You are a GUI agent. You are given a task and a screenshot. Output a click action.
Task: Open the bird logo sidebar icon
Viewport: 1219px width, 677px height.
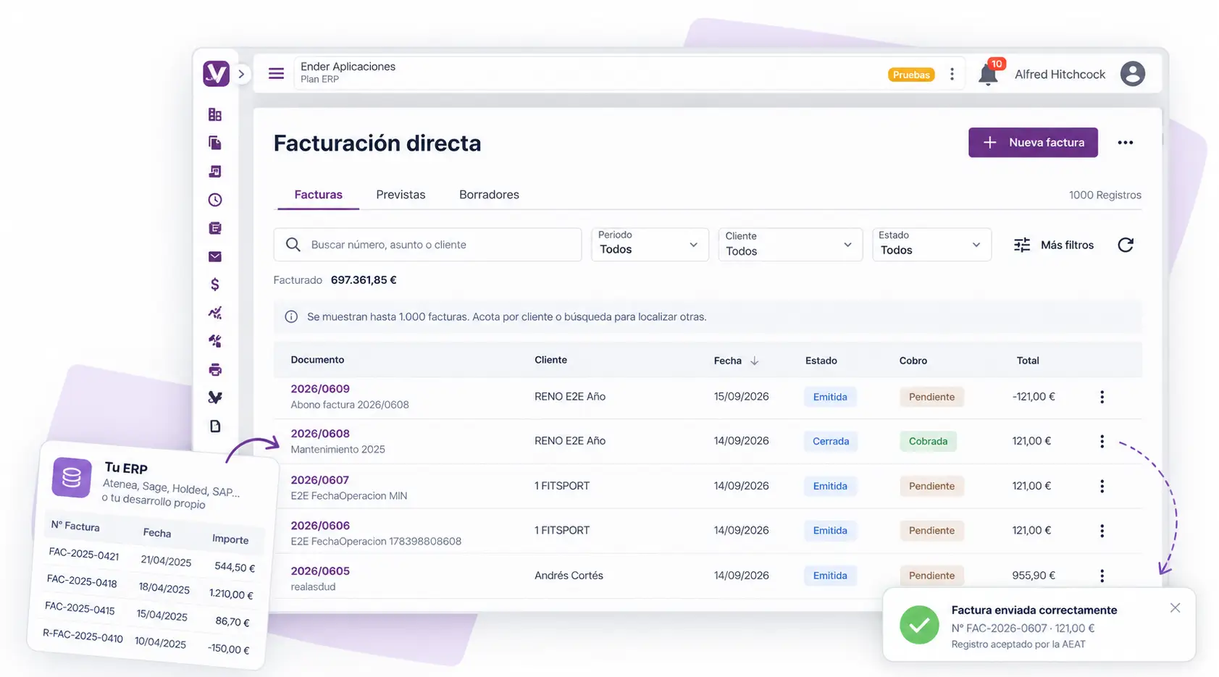pyautogui.click(x=215, y=398)
